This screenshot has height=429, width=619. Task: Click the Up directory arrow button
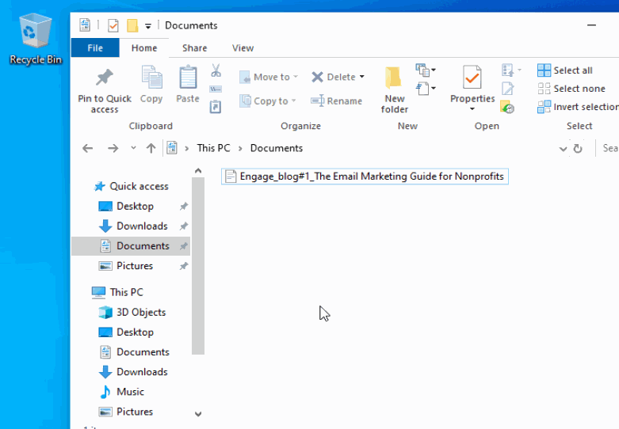pos(151,148)
